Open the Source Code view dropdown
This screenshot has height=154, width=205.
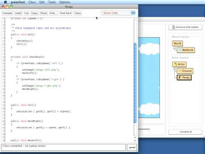point(118,13)
